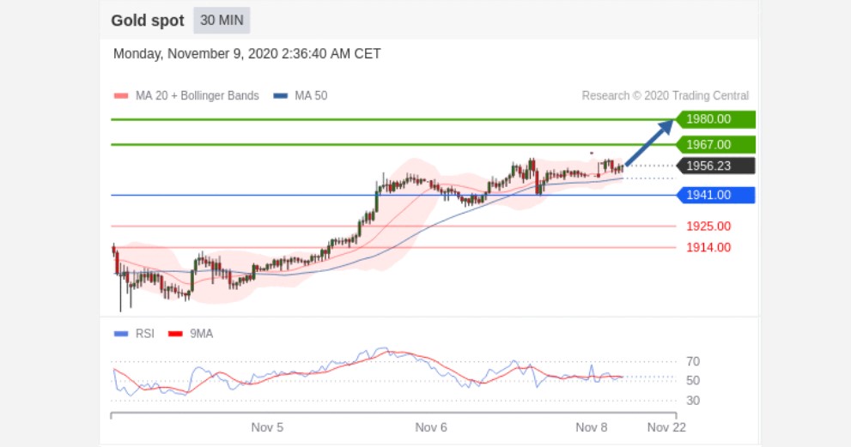Image resolution: width=851 pixels, height=447 pixels.
Task: Click the 9MA legend label
Action: pyautogui.click(x=201, y=334)
